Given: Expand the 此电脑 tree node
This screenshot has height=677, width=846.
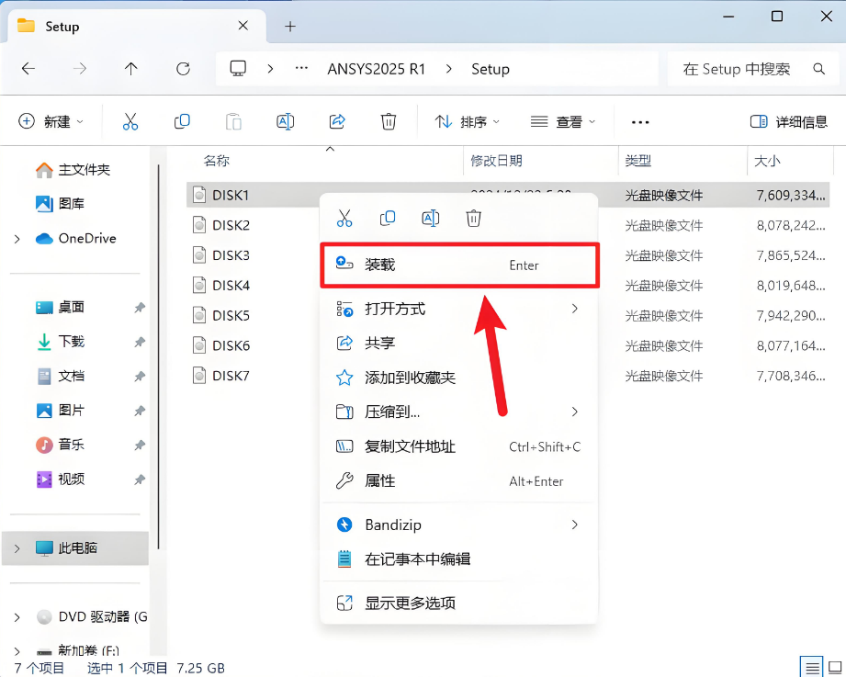Looking at the screenshot, I should (17, 548).
